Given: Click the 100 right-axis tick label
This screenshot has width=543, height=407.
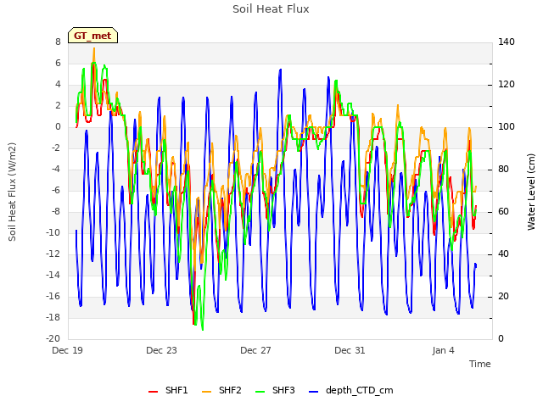Looking at the screenshot, I should (x=507, y=126).
